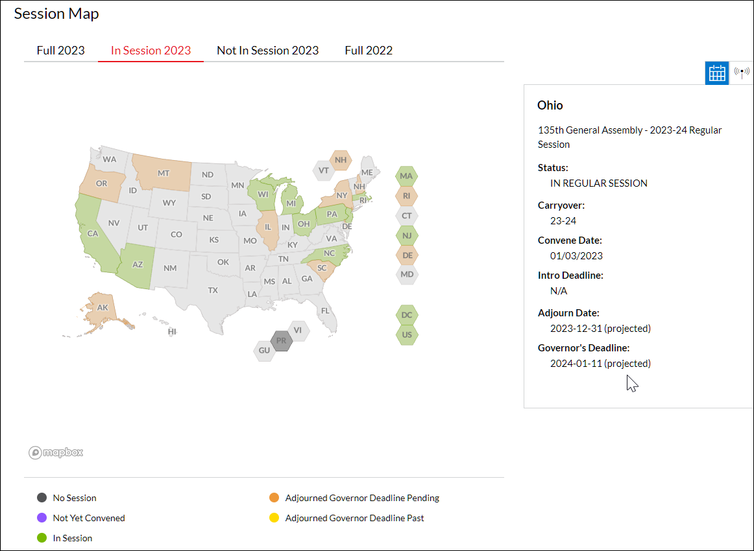Select the US hexagon marker
This screenshot has width=754, height=551.
pyautogui.click(x=407, y=334)
